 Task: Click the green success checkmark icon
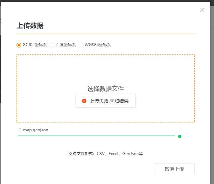180,136
